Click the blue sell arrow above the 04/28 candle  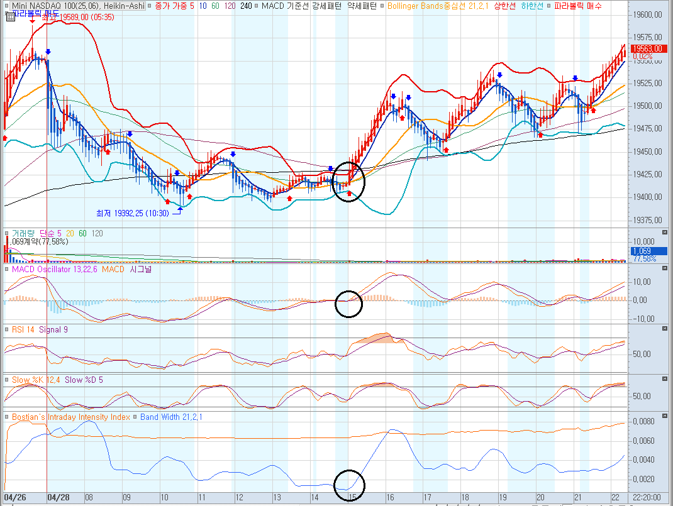[x=48, y=52]
